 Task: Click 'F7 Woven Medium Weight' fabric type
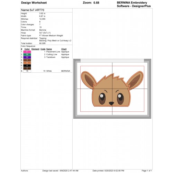point(51,36)
